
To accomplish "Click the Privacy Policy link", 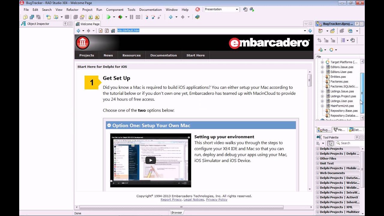I will 217,200.
